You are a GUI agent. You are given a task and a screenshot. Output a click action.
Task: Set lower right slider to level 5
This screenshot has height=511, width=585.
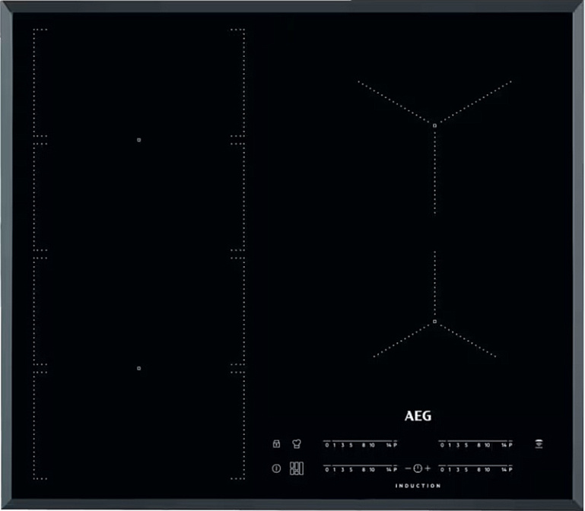click(x=466, y=469)
